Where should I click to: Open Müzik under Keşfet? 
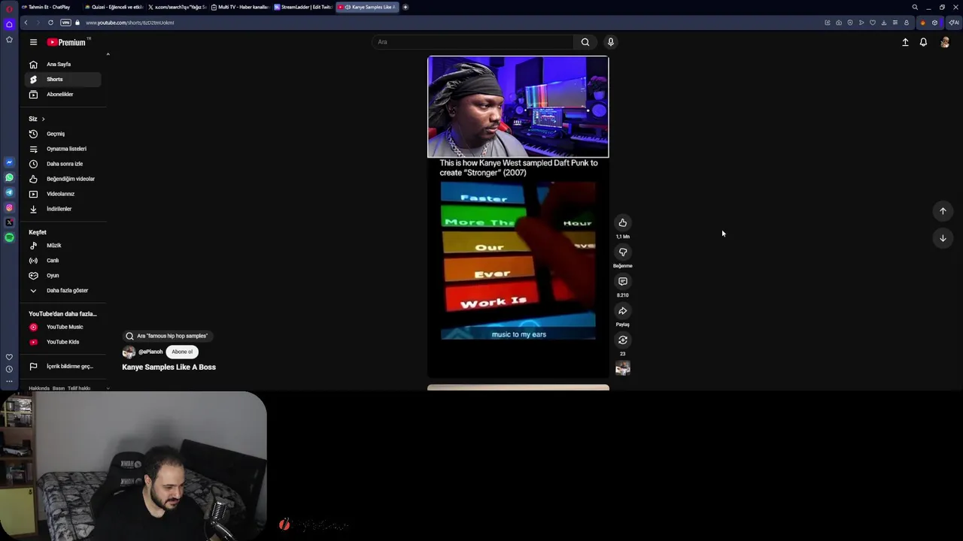coord(62,245)
